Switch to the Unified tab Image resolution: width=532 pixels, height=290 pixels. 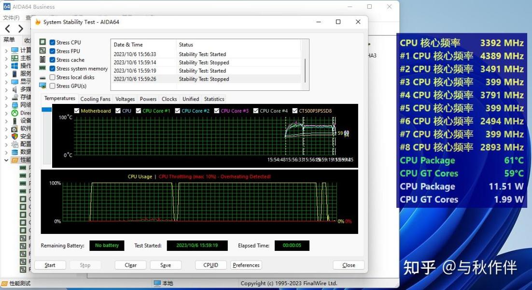tap(191, 99)
